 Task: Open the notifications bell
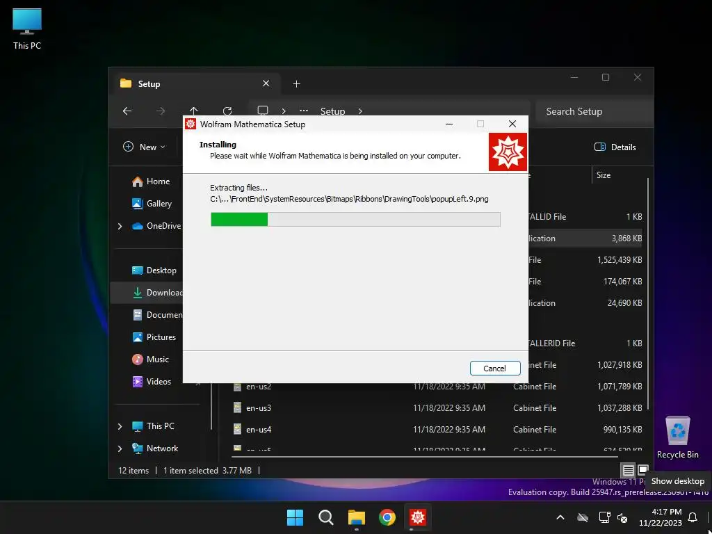(693, 517)
